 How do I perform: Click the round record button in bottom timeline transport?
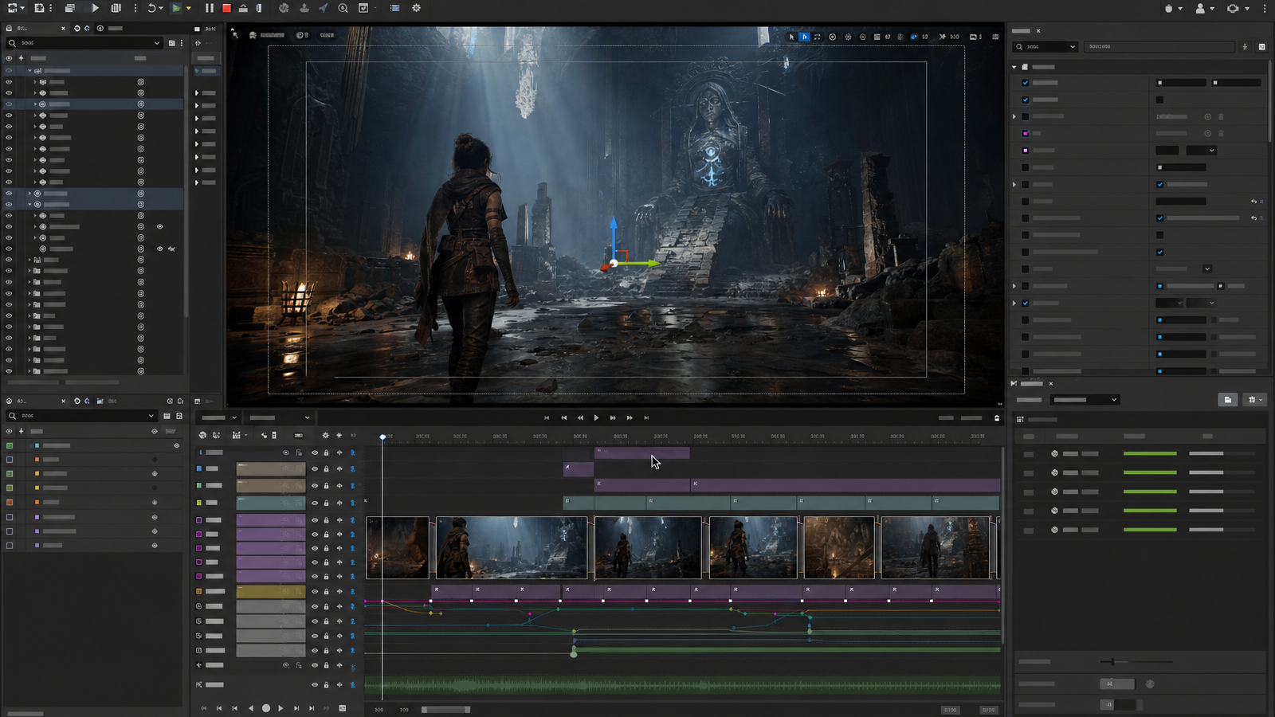tap(266, 708)
